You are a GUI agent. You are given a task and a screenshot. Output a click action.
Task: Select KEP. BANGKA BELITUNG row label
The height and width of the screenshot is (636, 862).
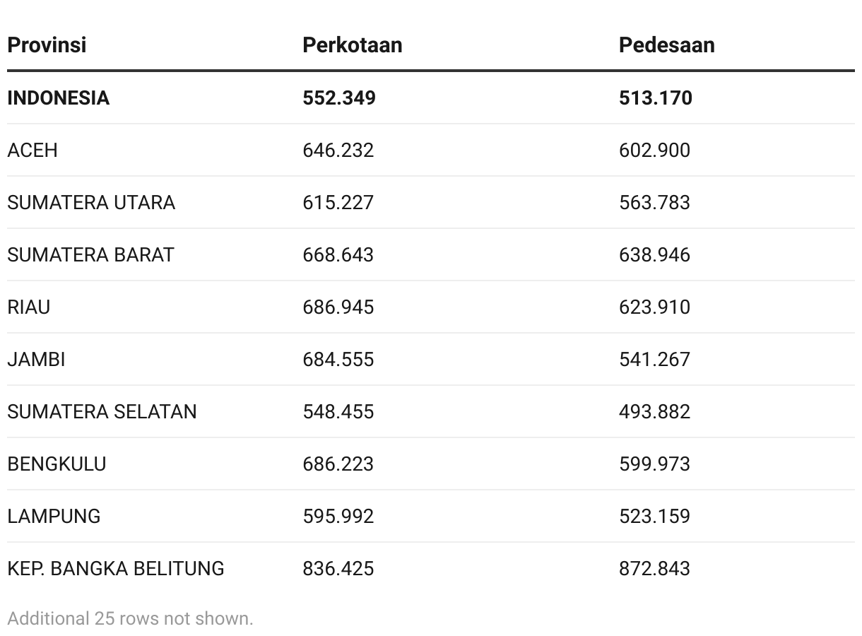point(116,568)
